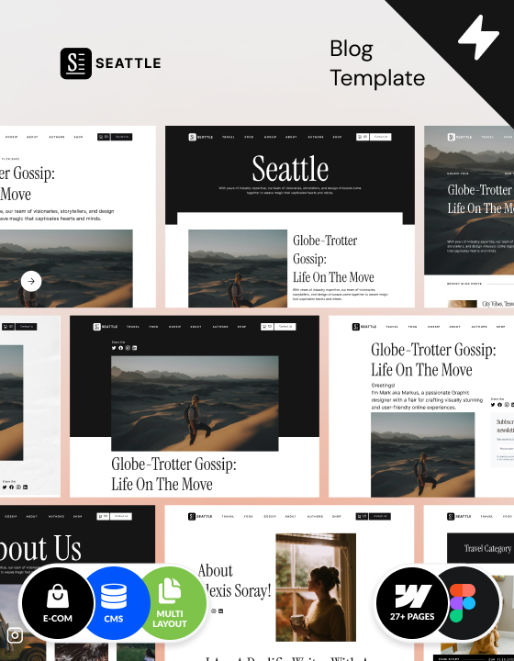Click the round arrow button on desert photo

31,281
